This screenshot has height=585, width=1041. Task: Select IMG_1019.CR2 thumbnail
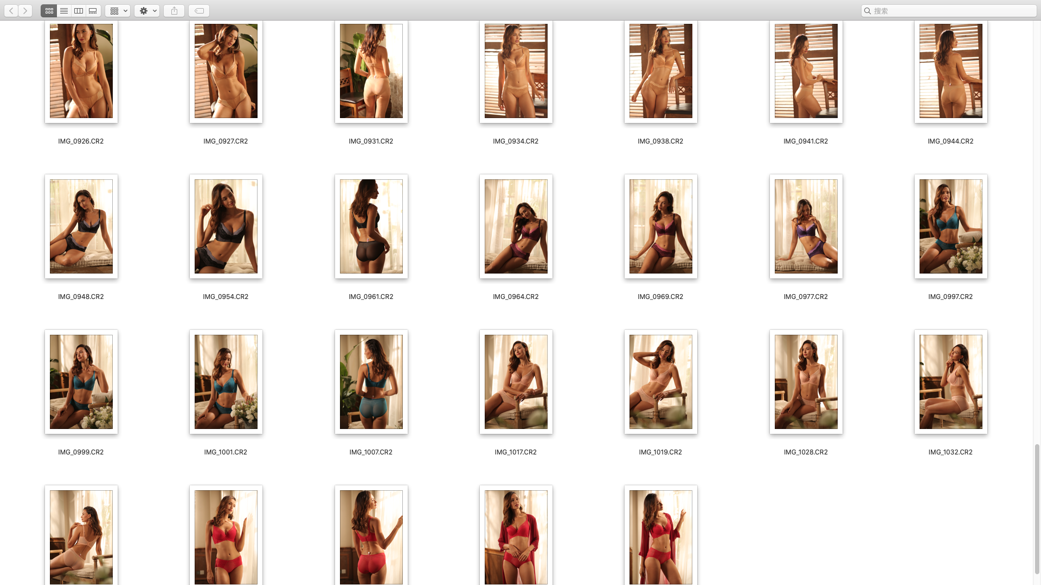coord(660,382)
